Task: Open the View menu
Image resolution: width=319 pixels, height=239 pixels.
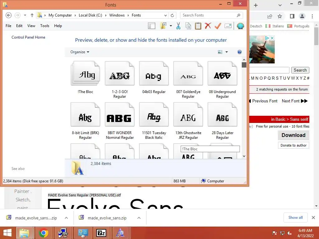Action: (x=31, y=26)
